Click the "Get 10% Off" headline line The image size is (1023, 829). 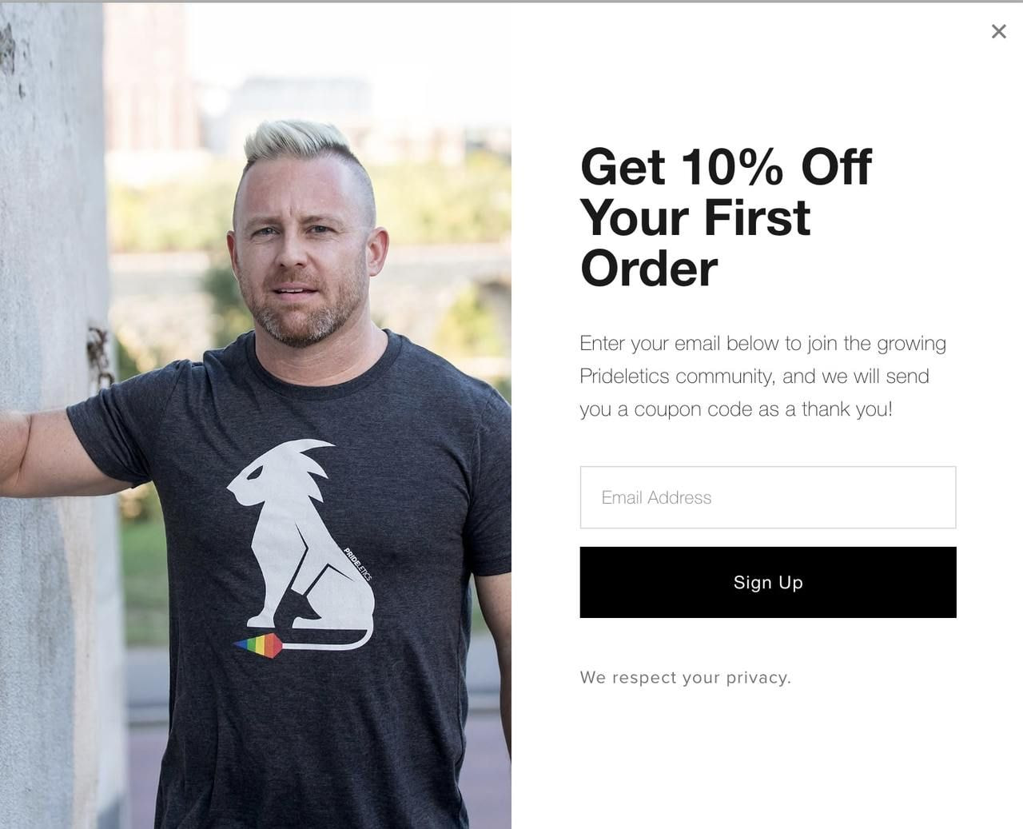click(x=726, y=166)
